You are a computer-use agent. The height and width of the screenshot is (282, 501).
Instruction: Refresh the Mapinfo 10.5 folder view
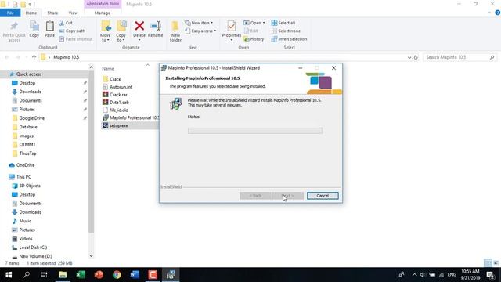(x=416, y=57)
